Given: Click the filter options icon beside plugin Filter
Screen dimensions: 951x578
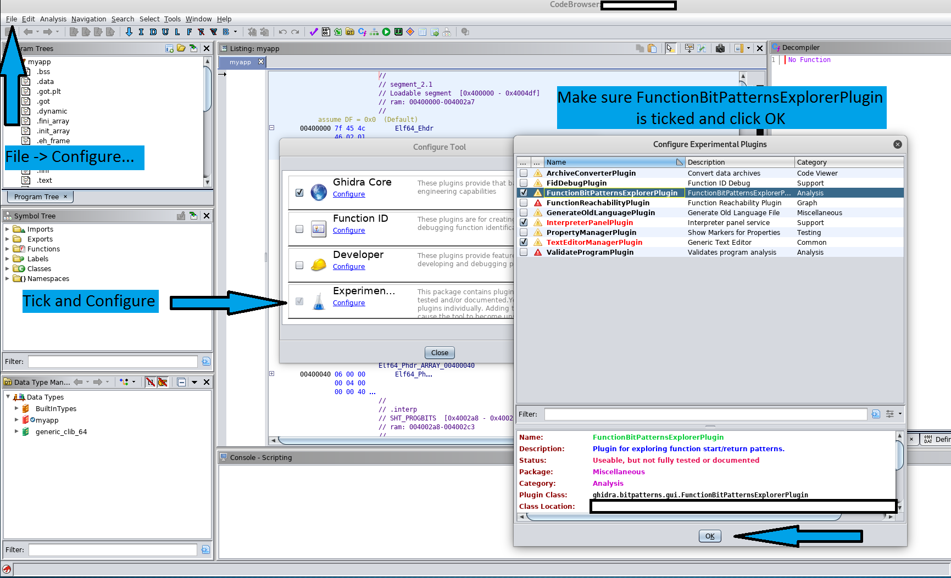Looking at the screenshot, I should tap(890, 414).
